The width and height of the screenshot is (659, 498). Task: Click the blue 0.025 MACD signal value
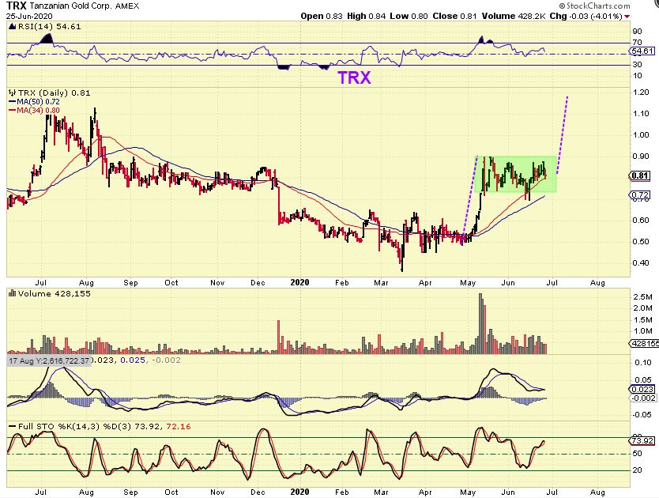[x=133, y=360]
